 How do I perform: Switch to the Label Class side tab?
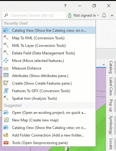111,87
